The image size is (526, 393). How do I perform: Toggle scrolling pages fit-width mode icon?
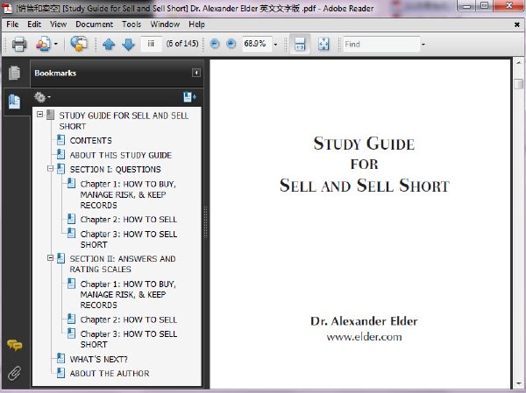[300, 45]
